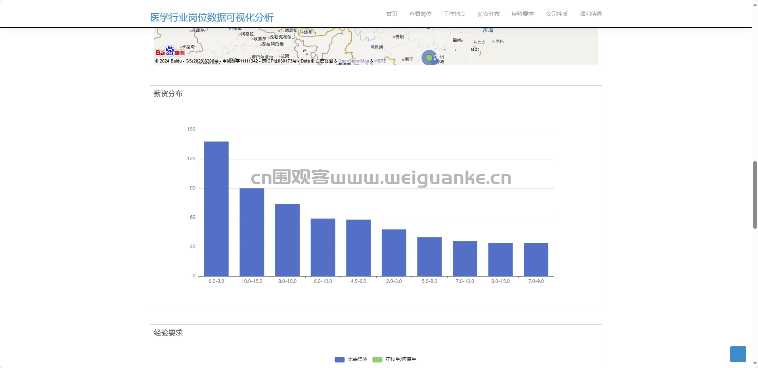Click the 4.5-6.0 salary bar
The image size is (758, 368).
[358, 248]
